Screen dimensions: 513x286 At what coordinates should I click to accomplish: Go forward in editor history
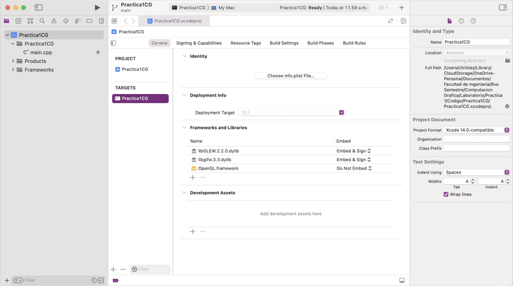(133, 21)
